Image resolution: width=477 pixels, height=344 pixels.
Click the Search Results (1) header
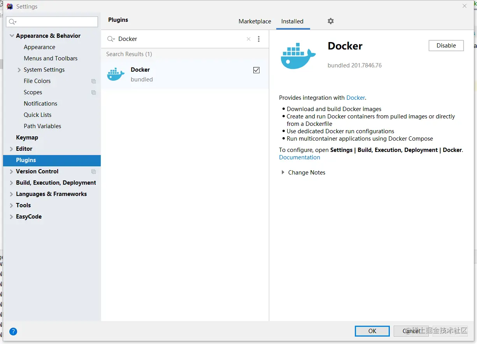(x=129, y=54)
